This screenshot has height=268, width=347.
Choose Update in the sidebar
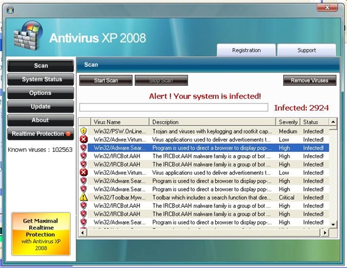point(41,107)
